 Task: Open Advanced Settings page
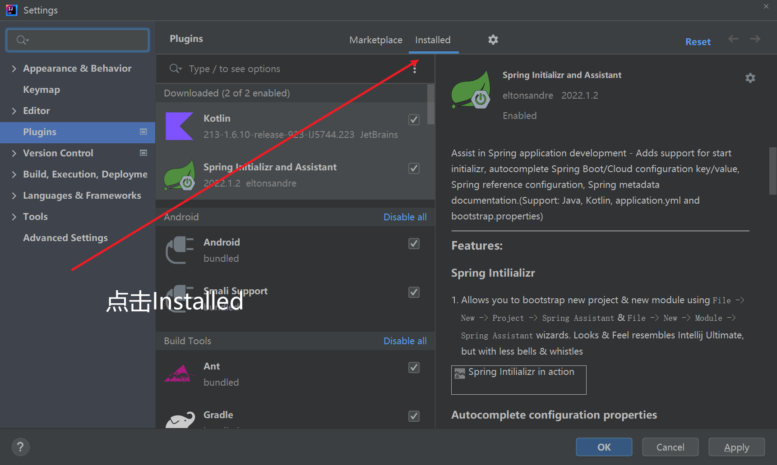65,238
